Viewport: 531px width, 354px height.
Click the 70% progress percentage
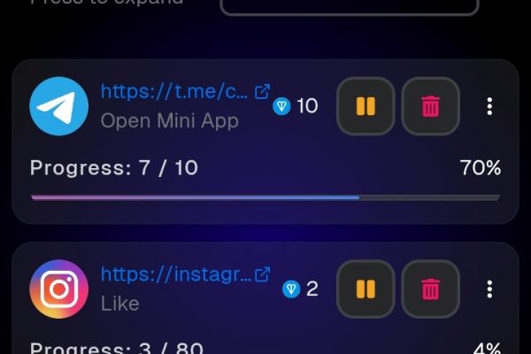pos(481,167)
